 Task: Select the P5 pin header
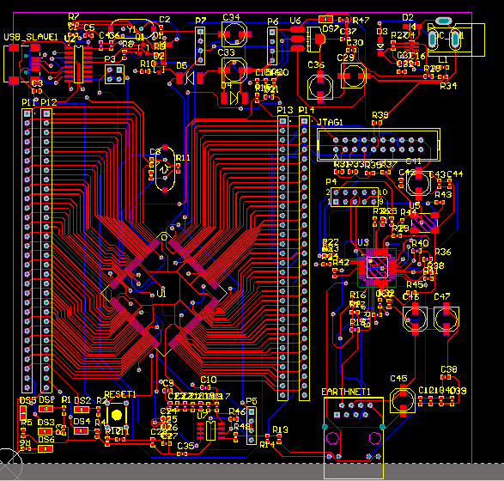pyautogui.click(x=252, y=425)
